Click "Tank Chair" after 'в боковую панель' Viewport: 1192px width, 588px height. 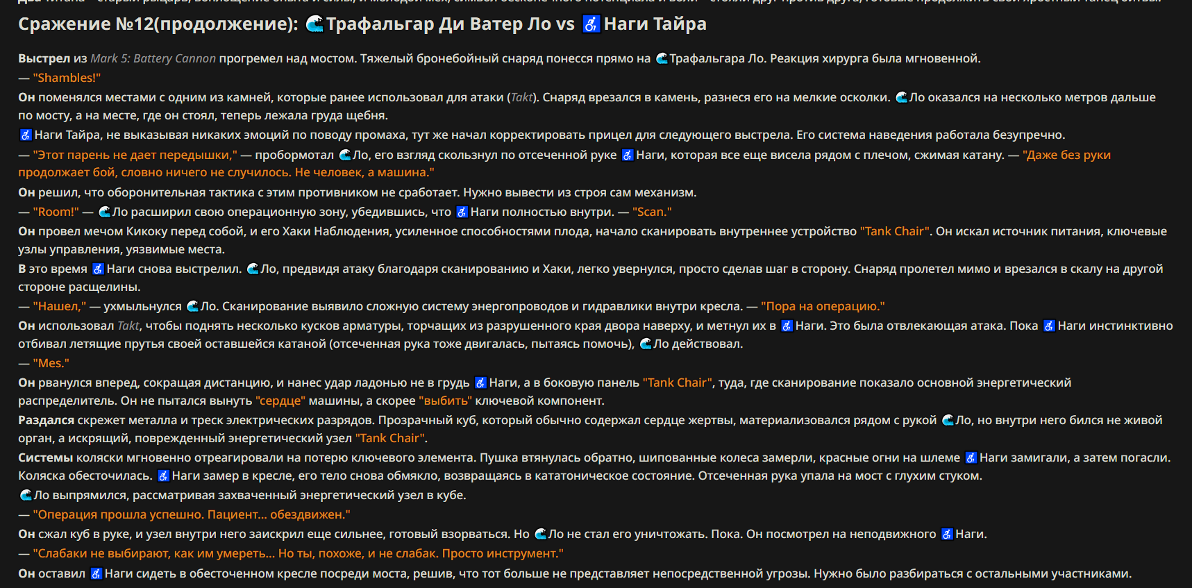point(678,383)
